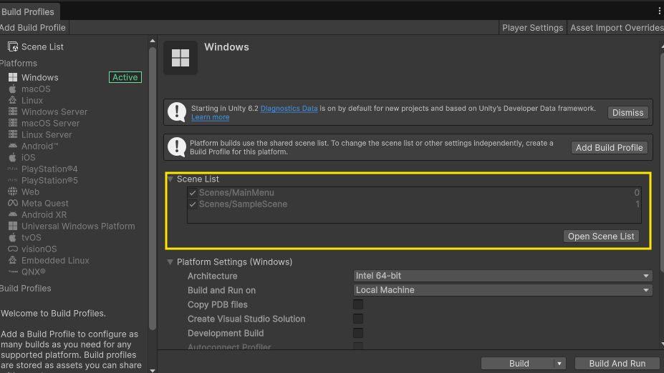Viewport: 664px width, 373px height.
Task: Collapse the Scene List foldout
Action: tap(170, 179)
